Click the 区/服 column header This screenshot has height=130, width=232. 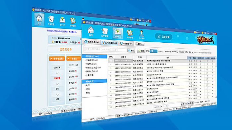coord(140,57)
